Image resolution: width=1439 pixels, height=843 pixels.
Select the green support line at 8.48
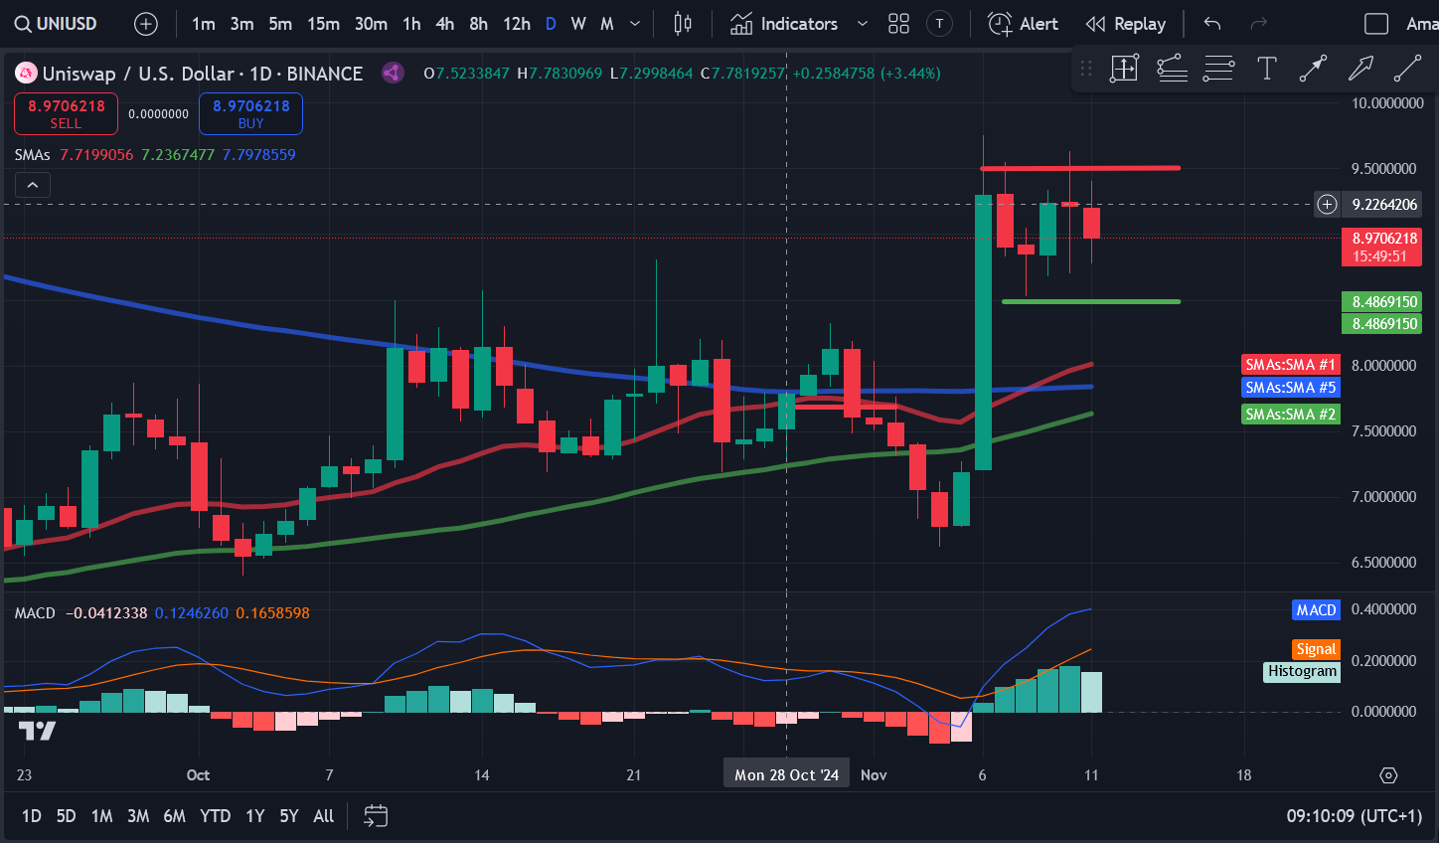1091,301
